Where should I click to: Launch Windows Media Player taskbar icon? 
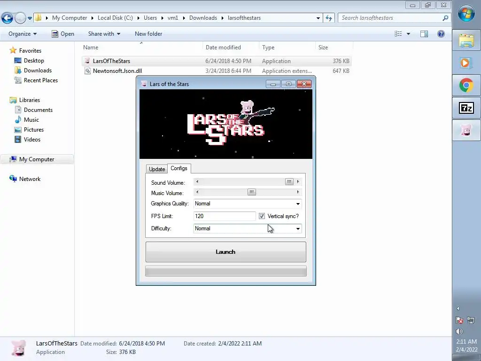point(466,63)
